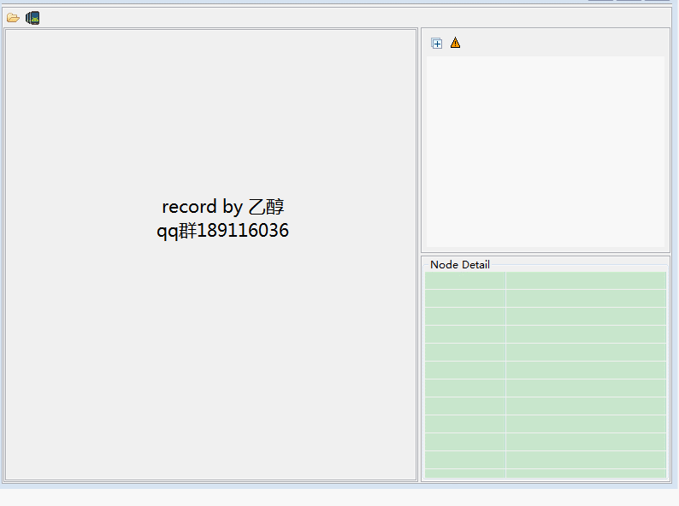
Task: Click inside the empty hierarchy tree panel
Action: point(546,152)
